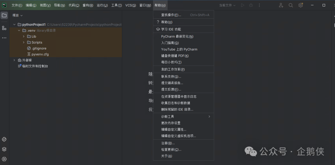Image resolution: width=335 pixels, height=165 pixels.
Task: Choose YouTube 上的 PyCharm entry
Action: coord(184,49)
